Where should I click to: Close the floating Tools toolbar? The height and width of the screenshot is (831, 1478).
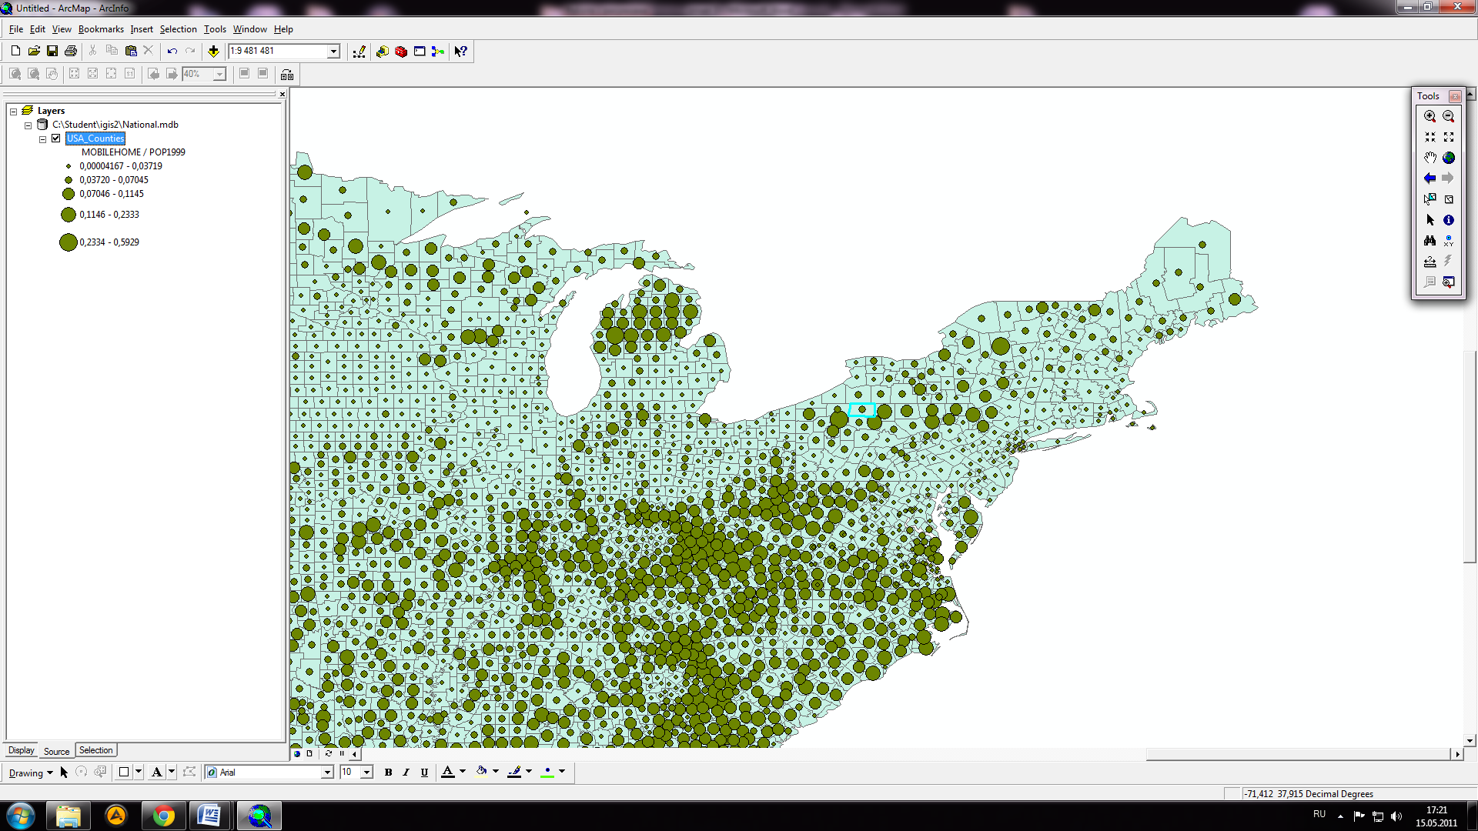click(x=1455, y=96)
